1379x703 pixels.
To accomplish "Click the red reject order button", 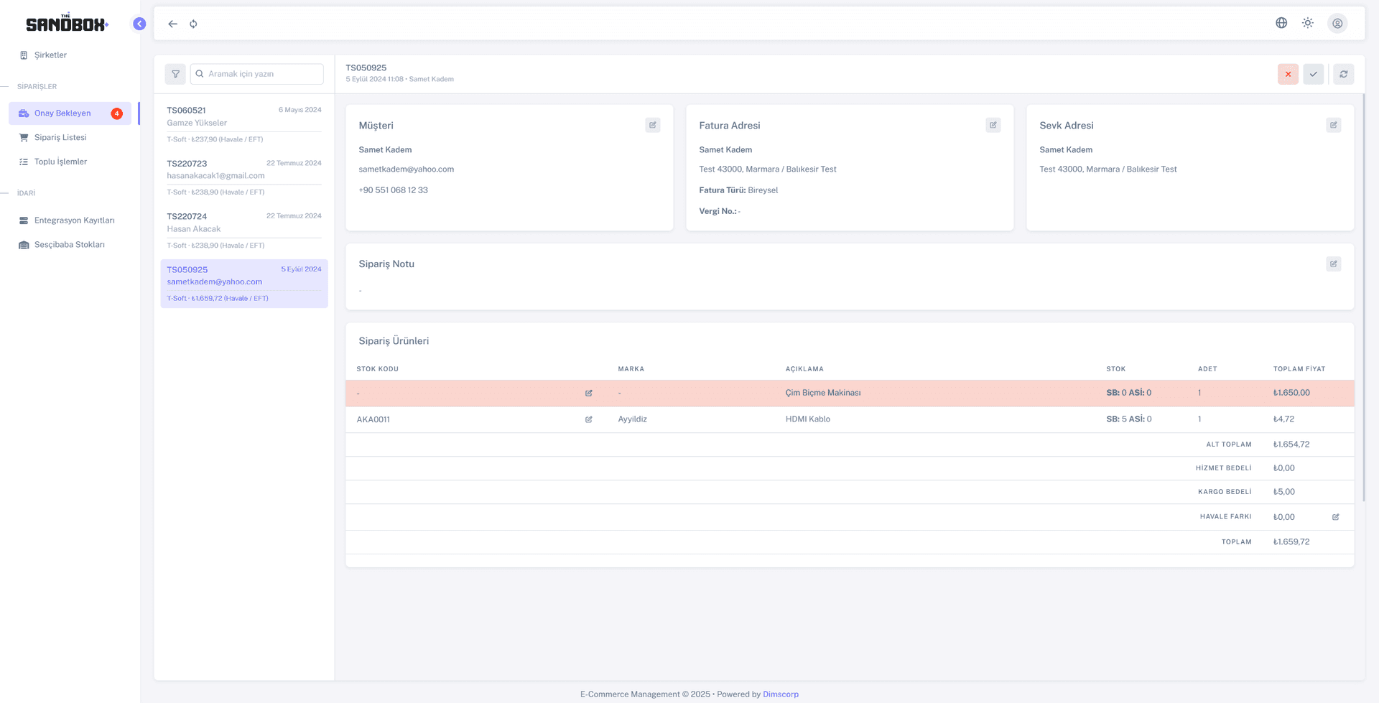I will pos(1287,74).
